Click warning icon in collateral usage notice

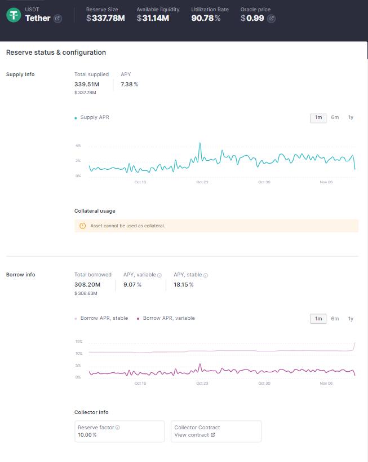tap(83, 226)
